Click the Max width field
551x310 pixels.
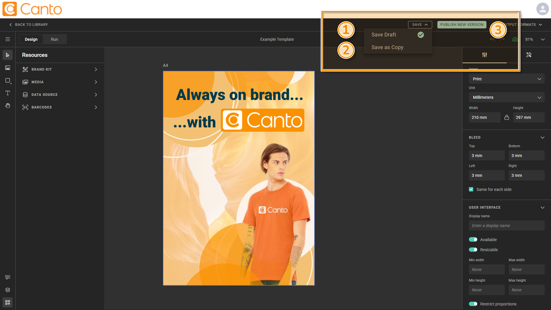pyautogui.click(x=527, y=270)
